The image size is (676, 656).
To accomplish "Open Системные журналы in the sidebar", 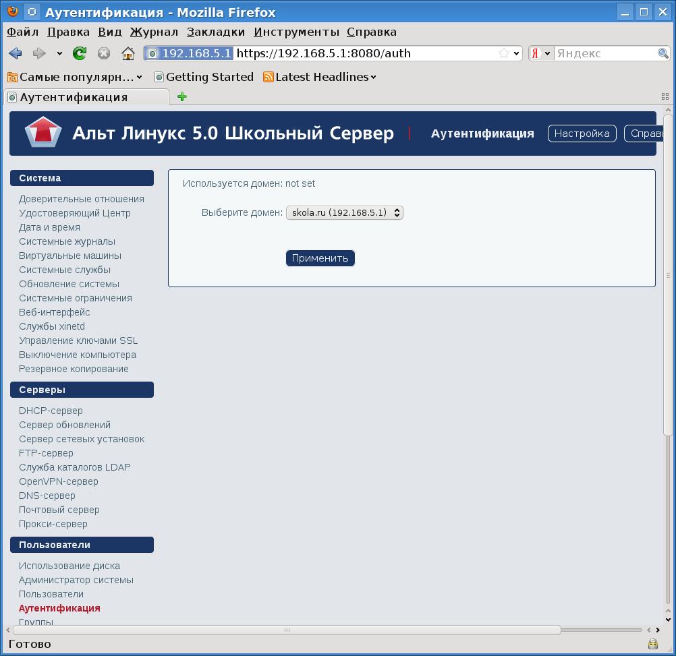I will [x=67, y=241].
